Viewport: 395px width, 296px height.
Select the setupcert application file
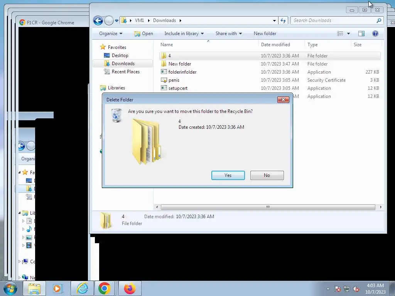pos(270,88)
